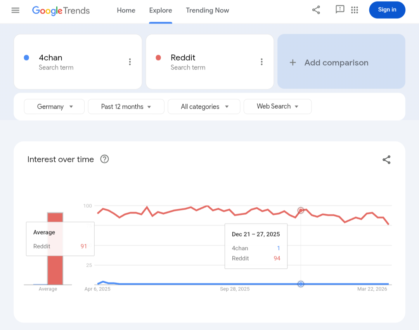Click the Sign in button
419x330 pixels.
click(387, 10)
